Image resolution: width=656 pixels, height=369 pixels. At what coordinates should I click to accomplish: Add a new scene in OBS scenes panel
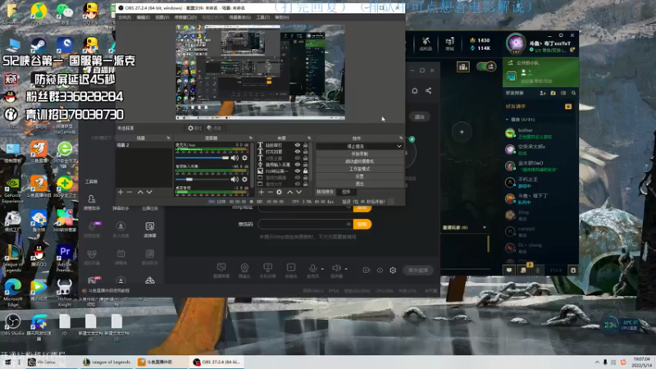tap(121, 192)
